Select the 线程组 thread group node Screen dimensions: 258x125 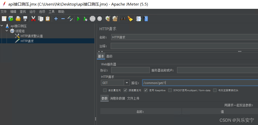coord(20,31)
